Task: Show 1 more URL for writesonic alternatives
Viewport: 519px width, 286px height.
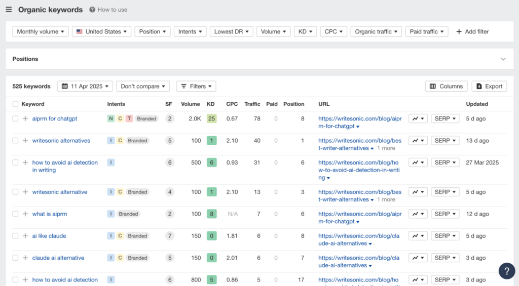Action: (x=386, y=148)
